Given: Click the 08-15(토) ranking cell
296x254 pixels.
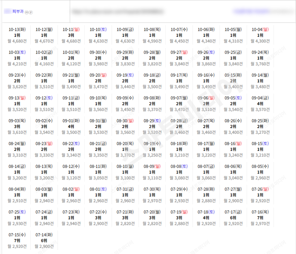Looking at the screenshot, I should click(x=260, y=149).
